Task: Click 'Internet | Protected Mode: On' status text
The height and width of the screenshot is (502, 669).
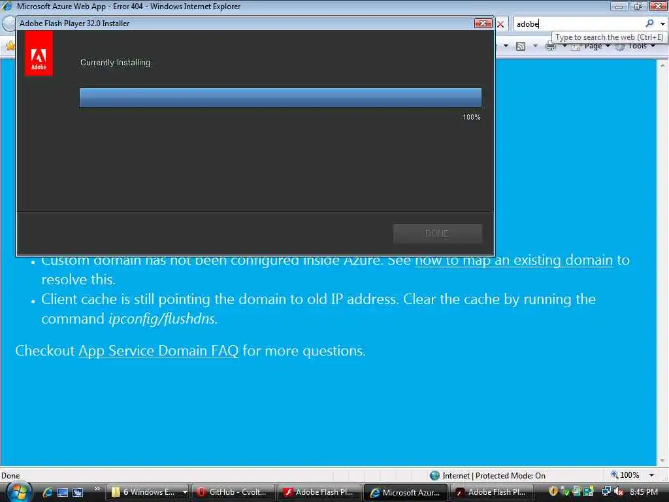Action: pos(494,476)
